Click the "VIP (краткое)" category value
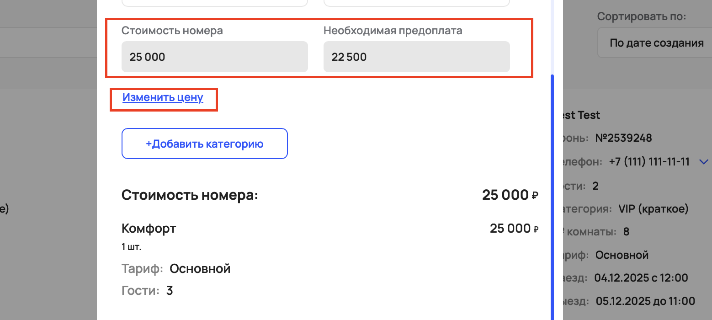Viewport: 712px width, 320px height. [653, 209]
